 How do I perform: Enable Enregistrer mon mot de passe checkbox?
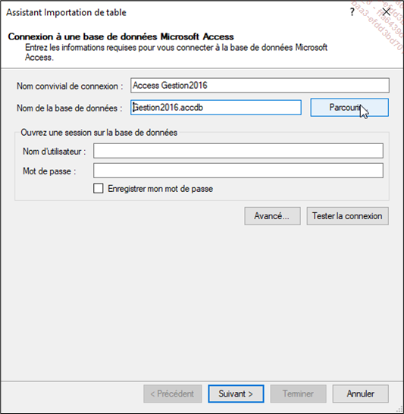[99, 189]
